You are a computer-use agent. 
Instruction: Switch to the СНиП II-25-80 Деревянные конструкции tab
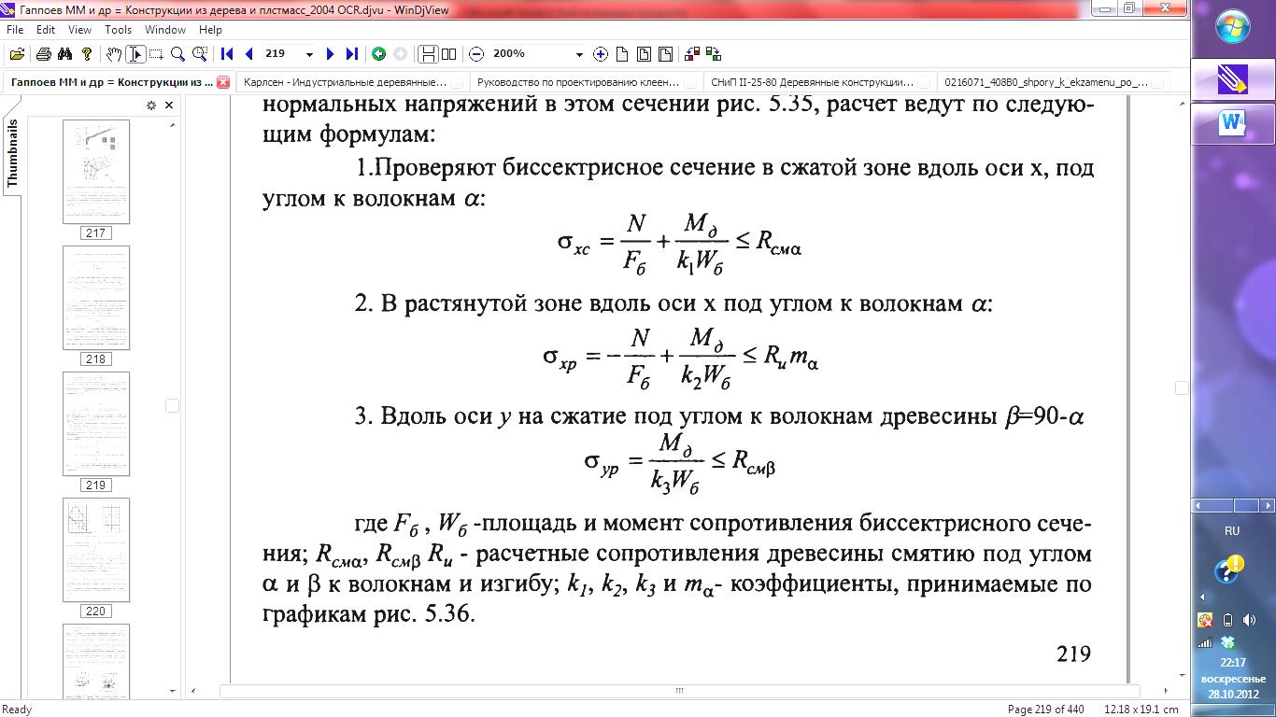(x=818, y=82)
